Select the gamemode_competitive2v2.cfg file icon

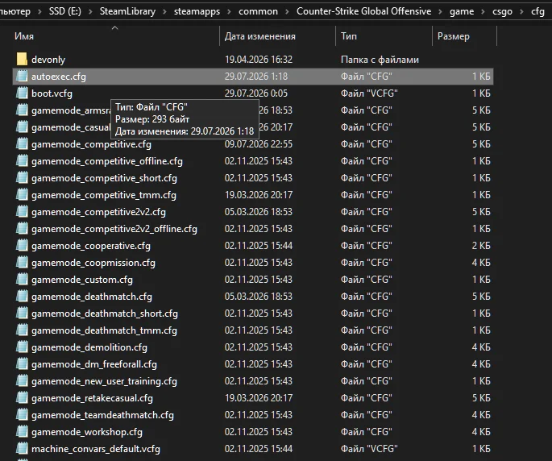tap(22, 212)
